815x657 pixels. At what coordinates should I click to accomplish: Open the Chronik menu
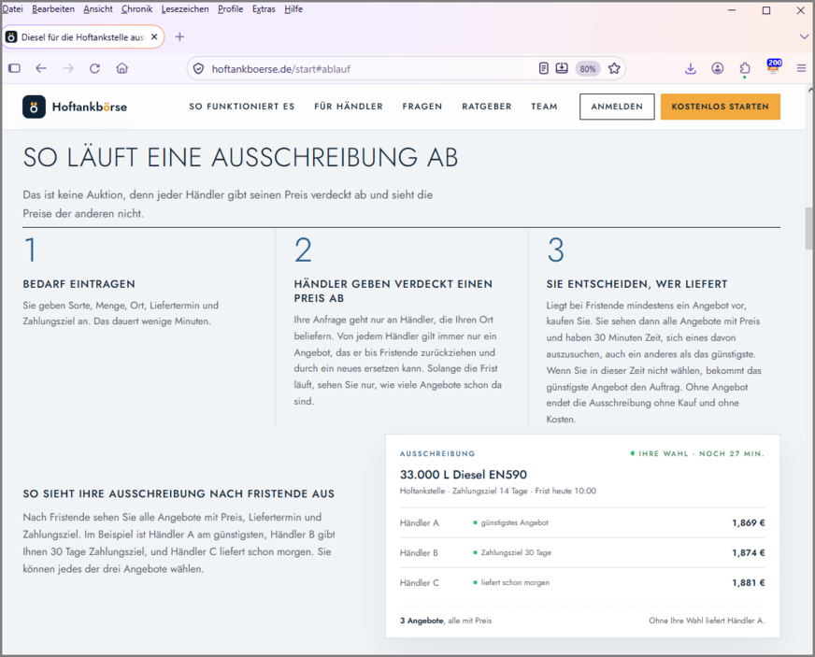click(x=136, y=8)
